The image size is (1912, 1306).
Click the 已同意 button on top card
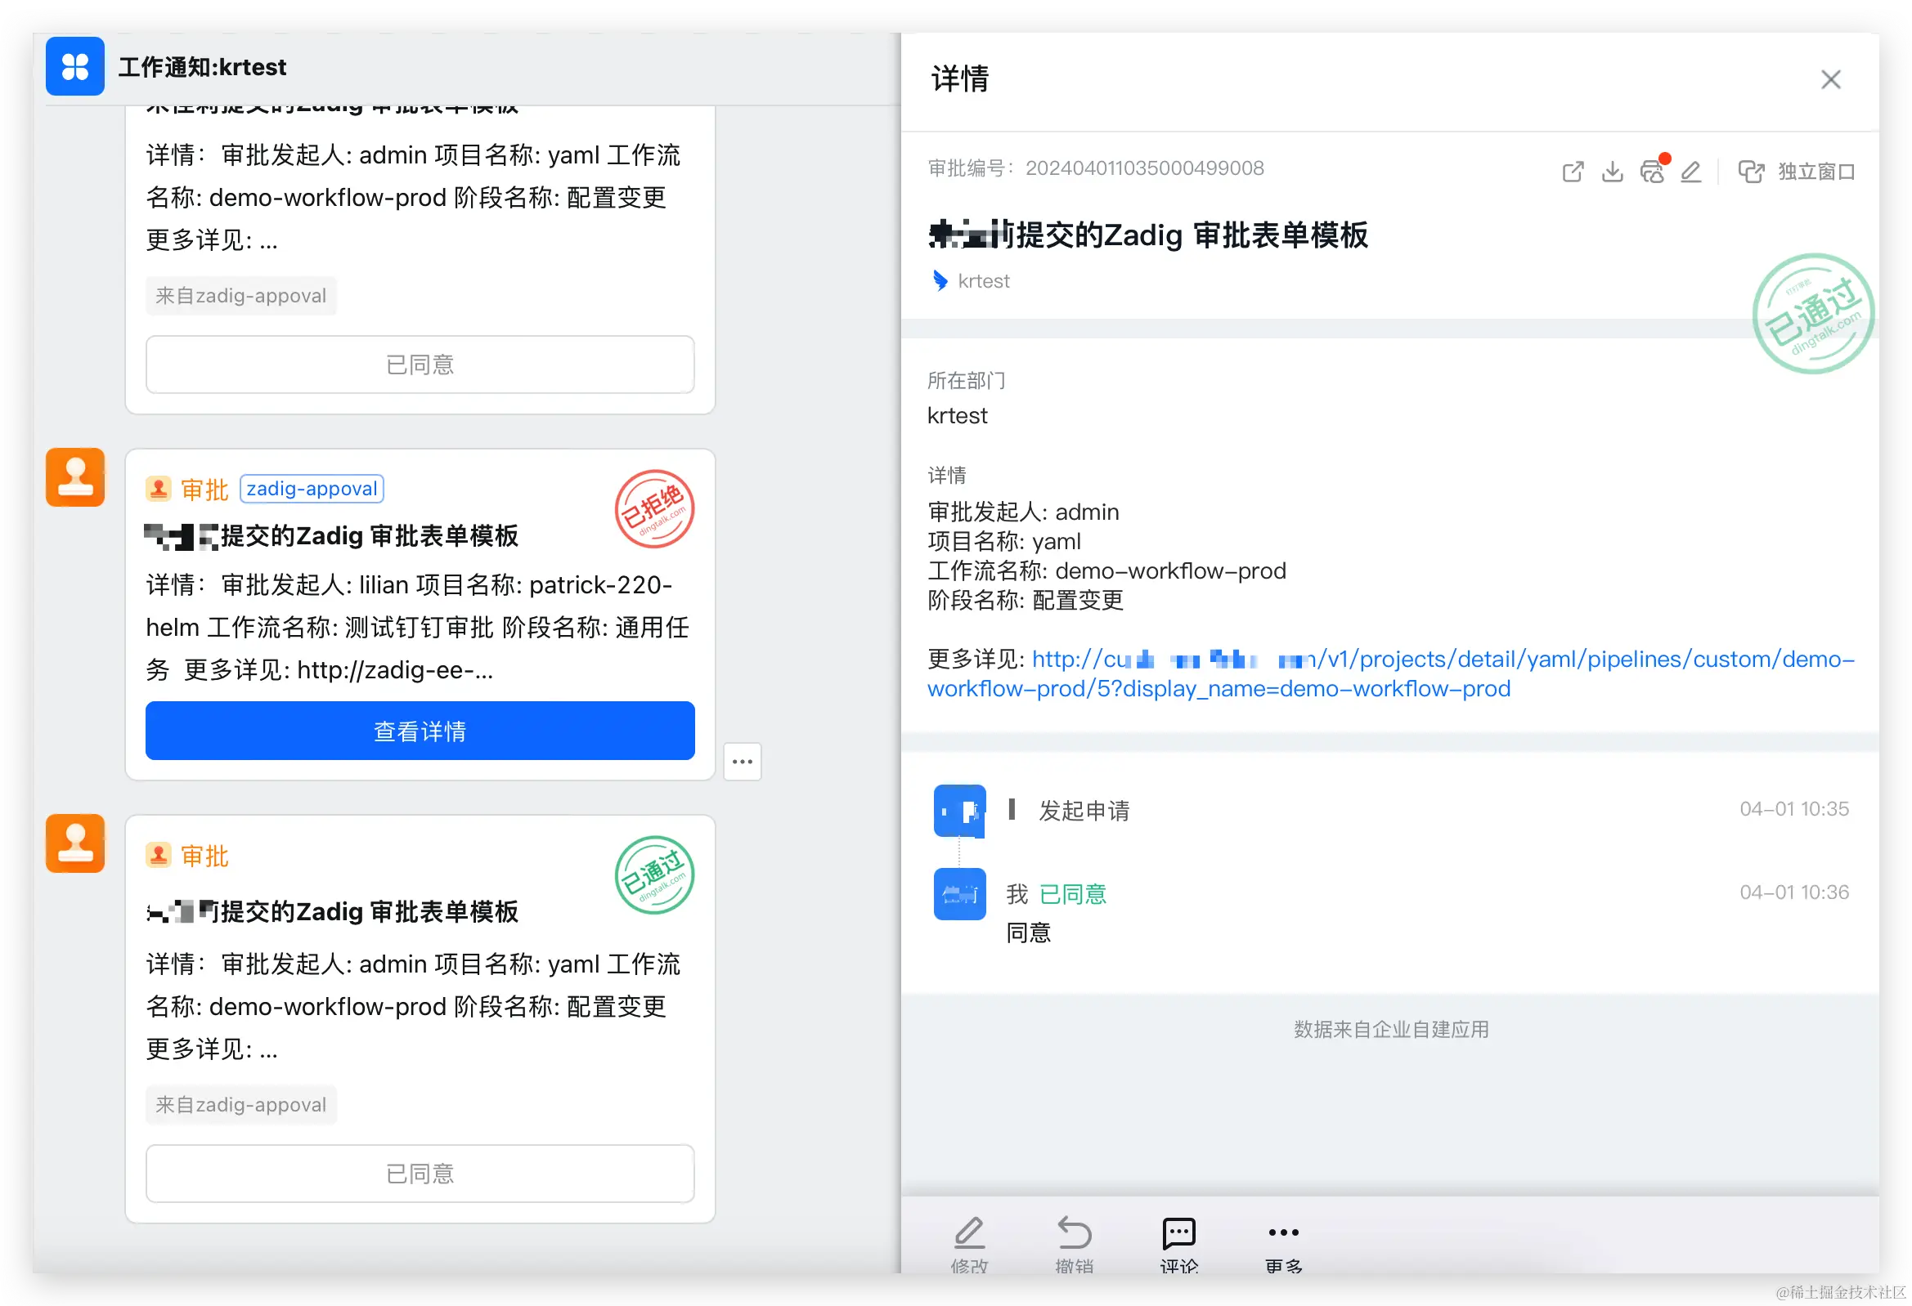[420, 365]
